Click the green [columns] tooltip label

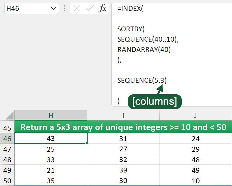pos(154,101)
